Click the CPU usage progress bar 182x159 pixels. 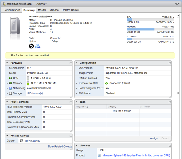[x=150, y=20]
